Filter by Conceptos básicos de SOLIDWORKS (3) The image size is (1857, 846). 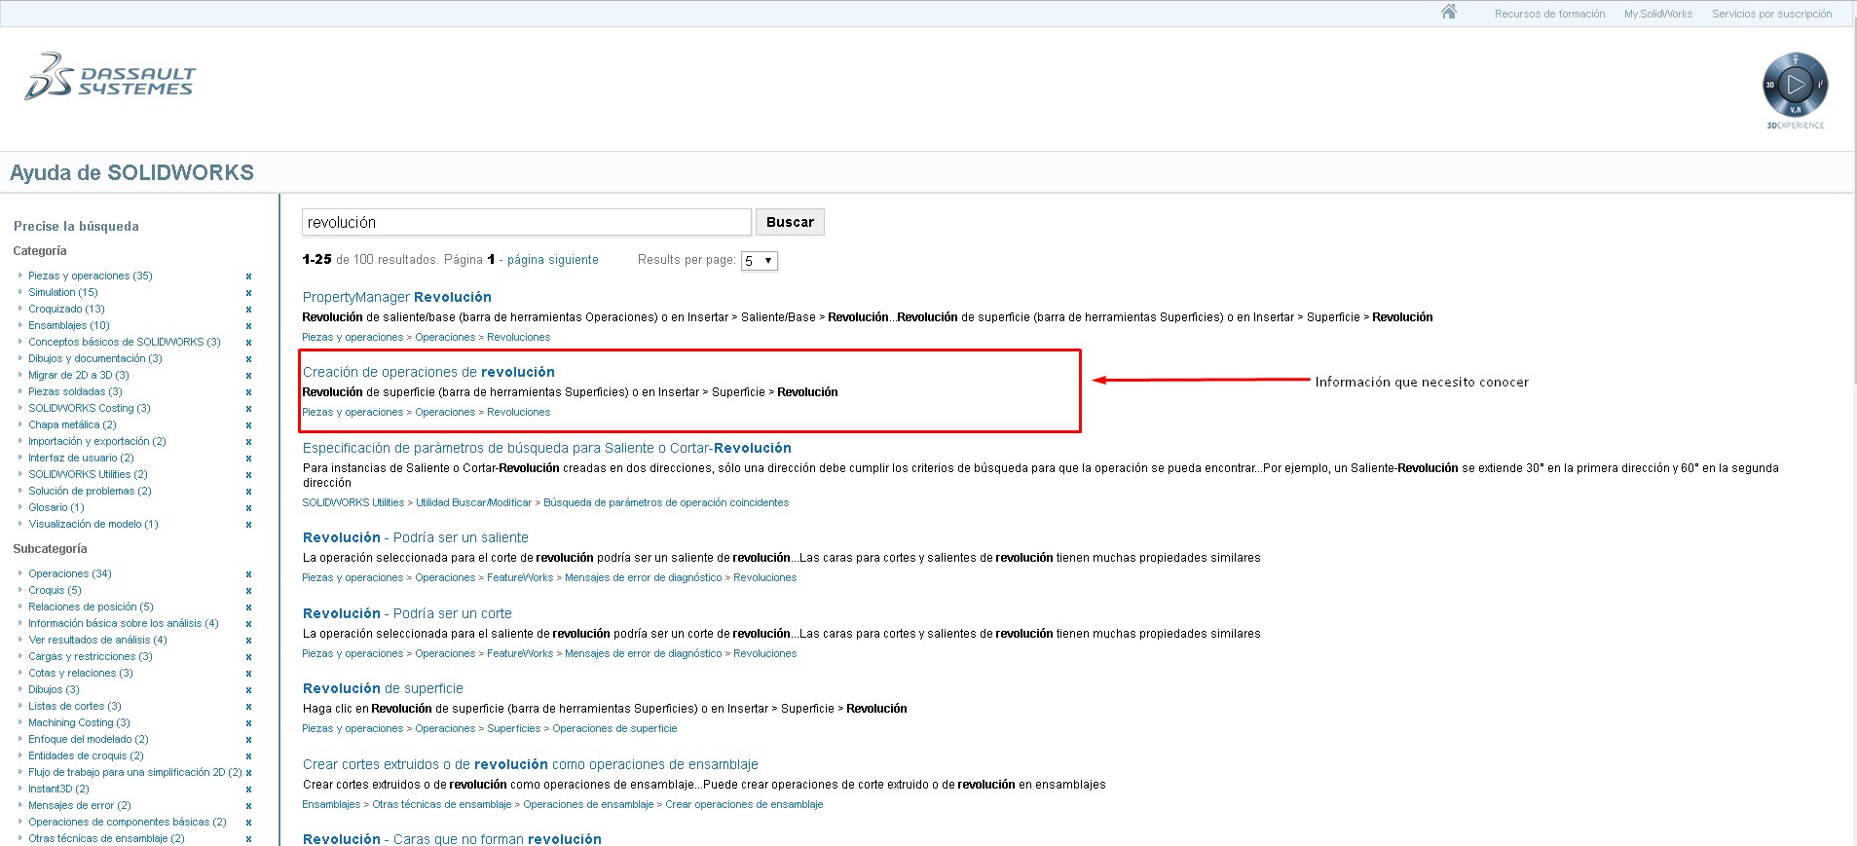point(125,342)
